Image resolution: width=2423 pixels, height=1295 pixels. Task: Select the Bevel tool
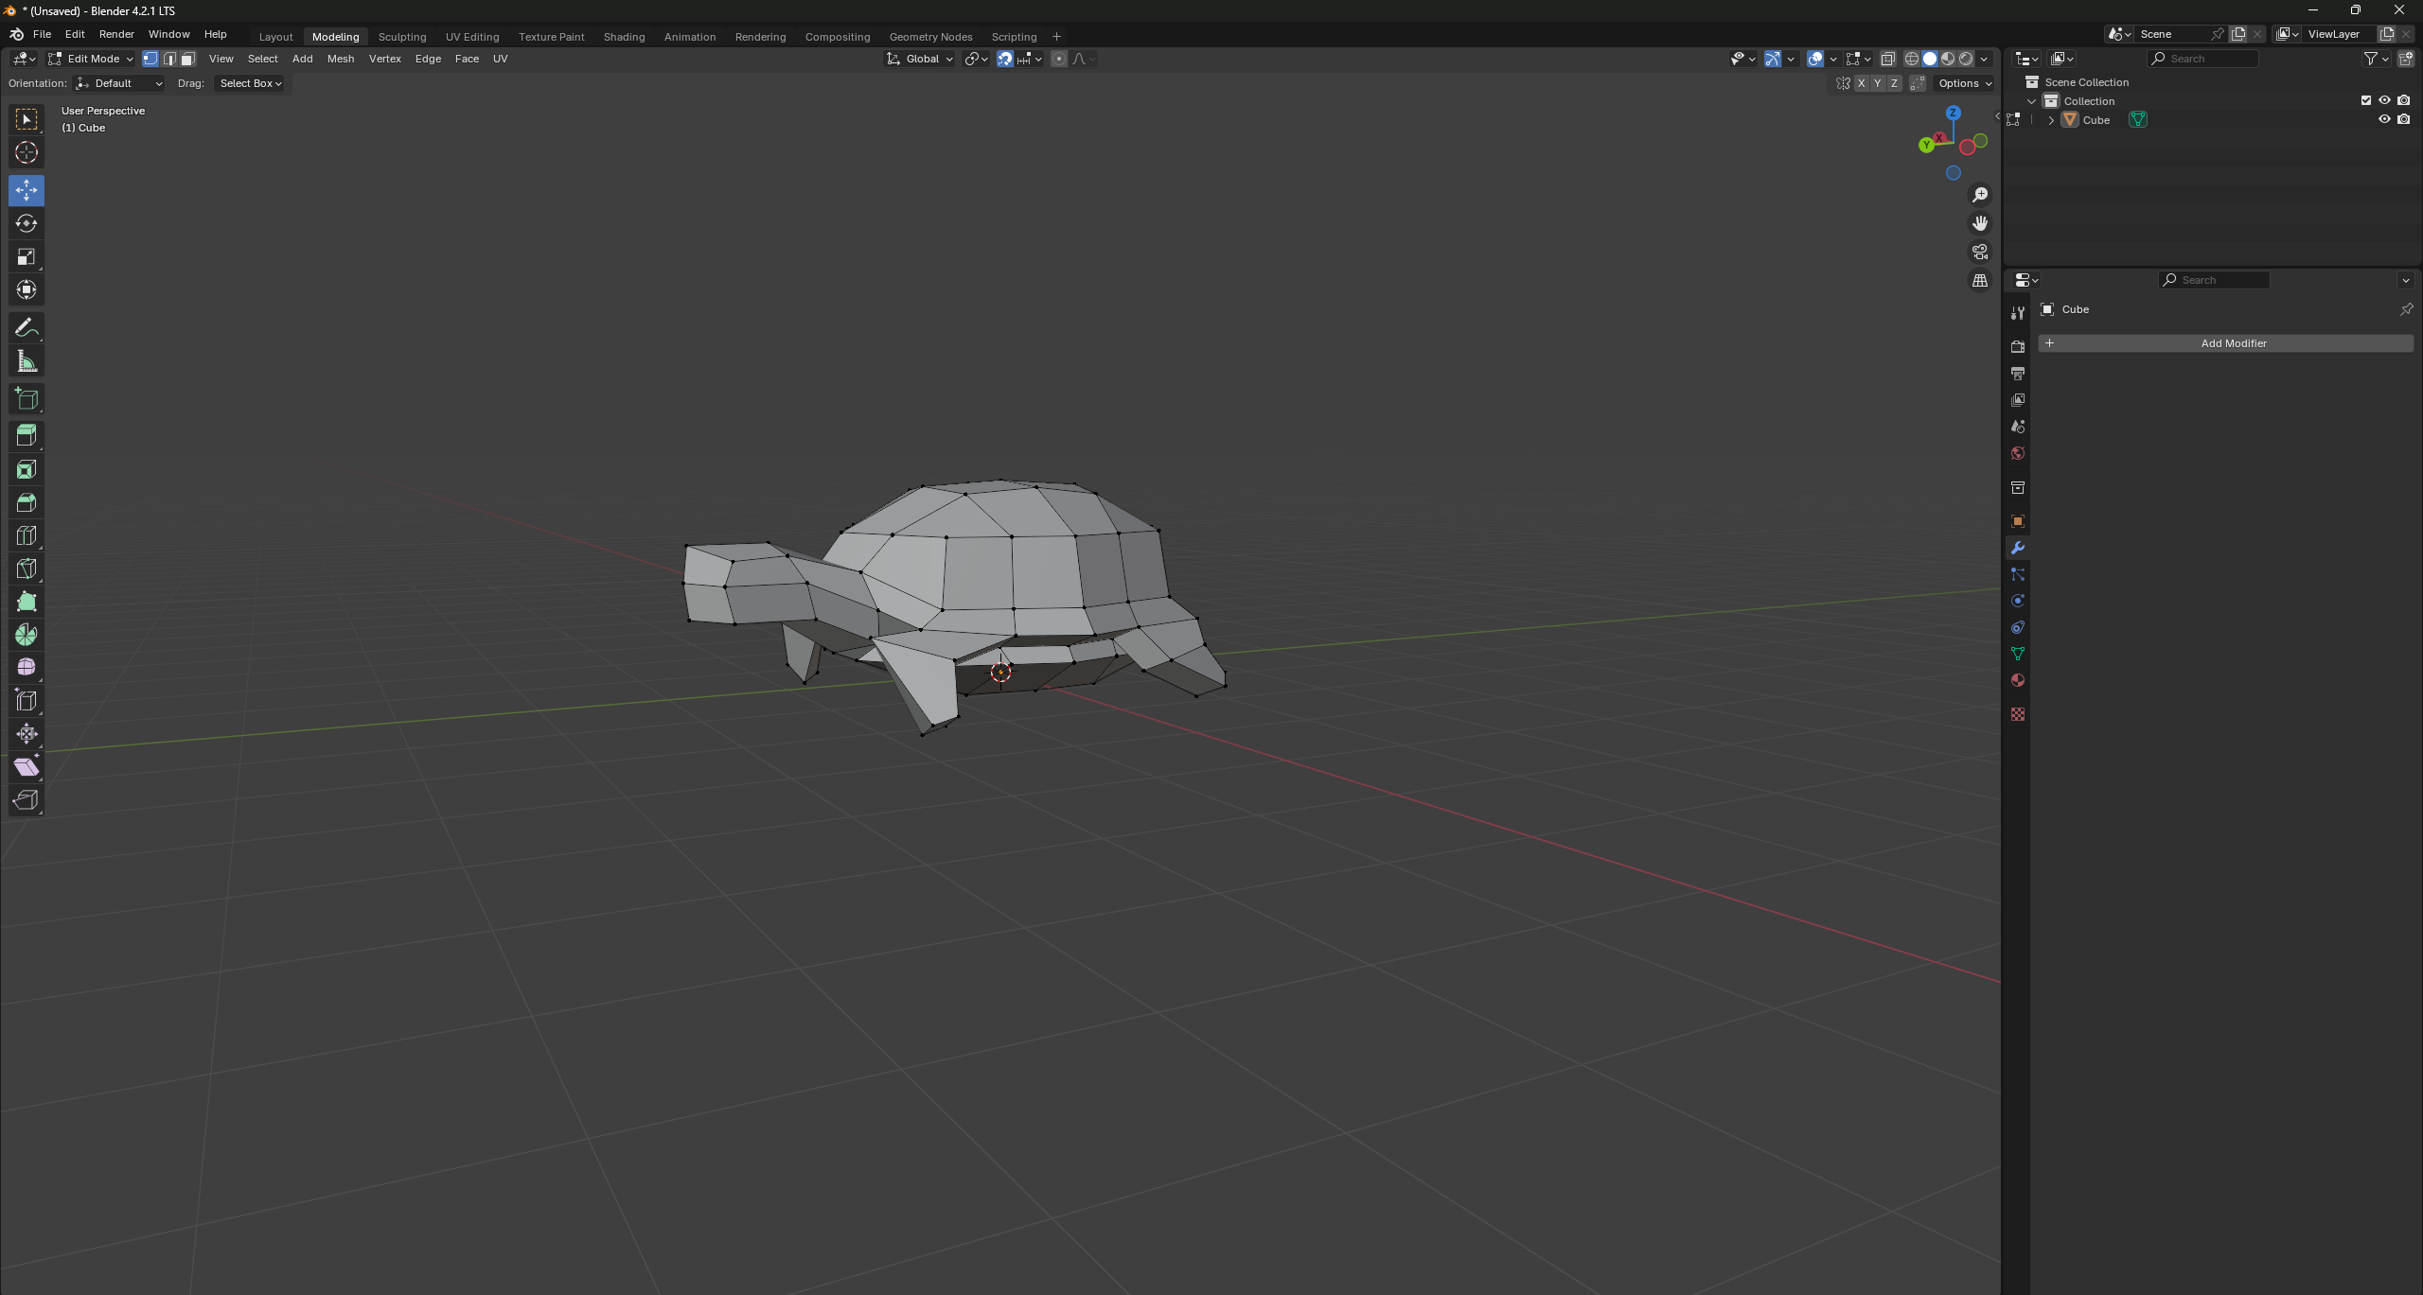[27, 502]
